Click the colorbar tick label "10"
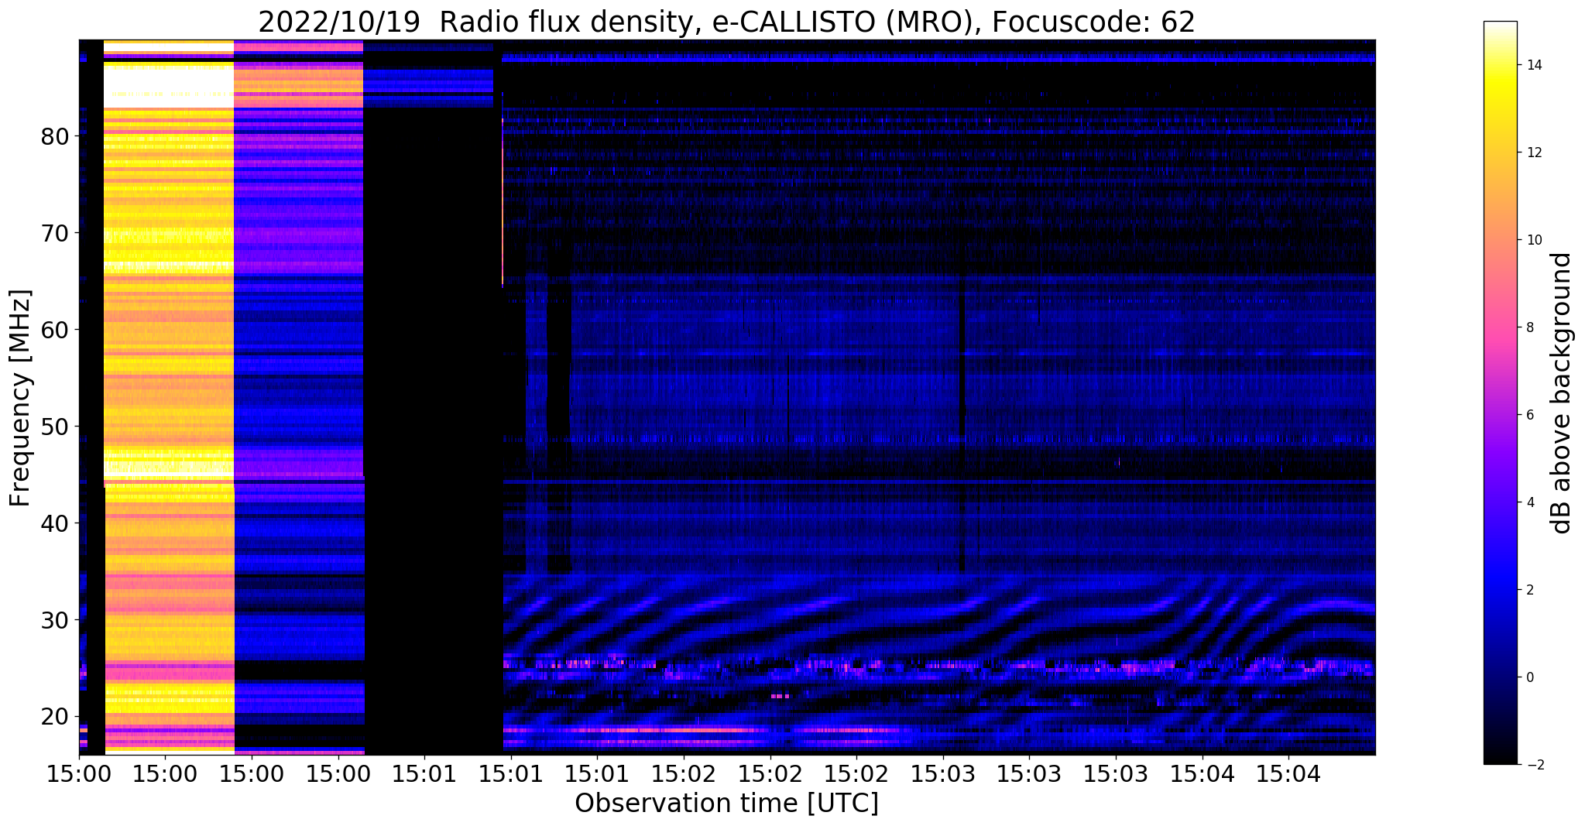1585x826 pixels. coord(1533,240)
